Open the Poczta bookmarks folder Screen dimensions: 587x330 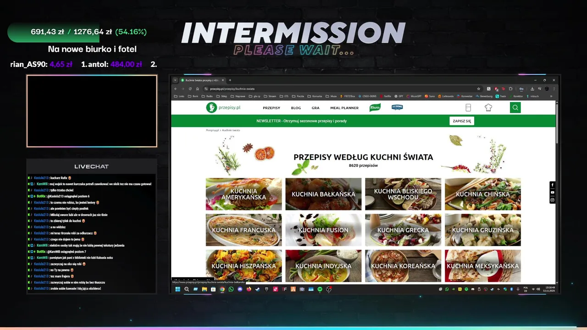(x=298, y=96)
